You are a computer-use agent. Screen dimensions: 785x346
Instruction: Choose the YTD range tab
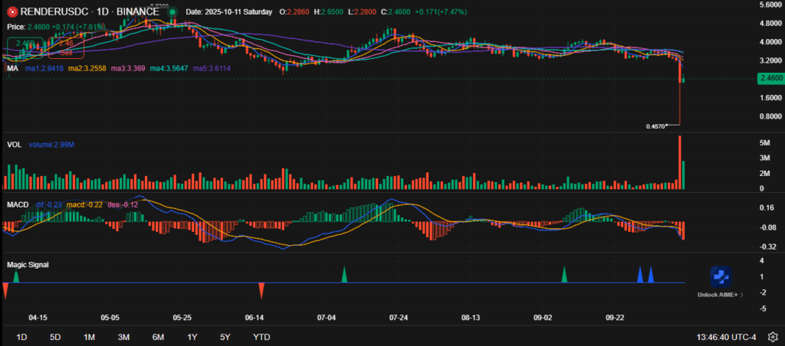pyautogui.click(x=261, y=337)
